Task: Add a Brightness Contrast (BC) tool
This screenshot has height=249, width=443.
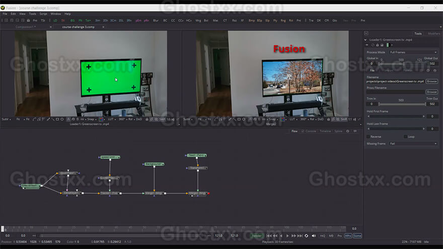Action: click(x=165, y=21)
